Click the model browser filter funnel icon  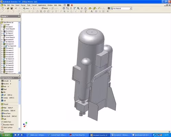2,20
